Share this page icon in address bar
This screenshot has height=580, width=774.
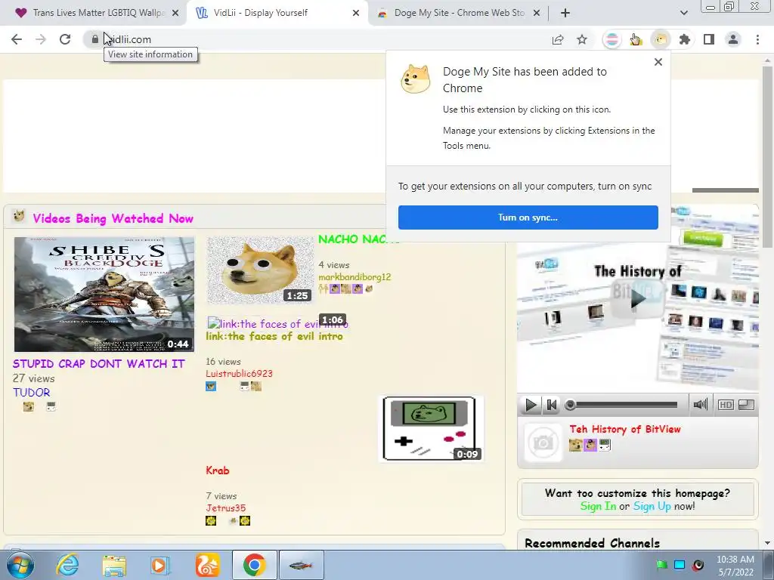[x=558, y=39]
